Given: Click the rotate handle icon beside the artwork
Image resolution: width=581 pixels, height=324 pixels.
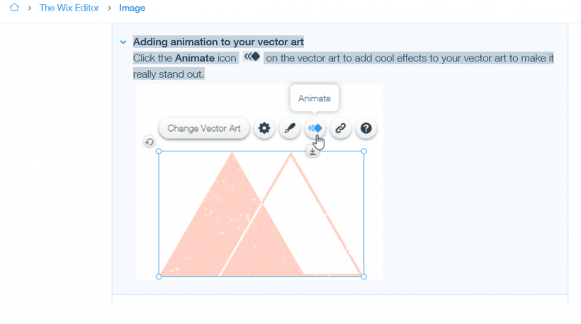Looking at the screenshot, I should pyautogui.click(x=150, y=141).
